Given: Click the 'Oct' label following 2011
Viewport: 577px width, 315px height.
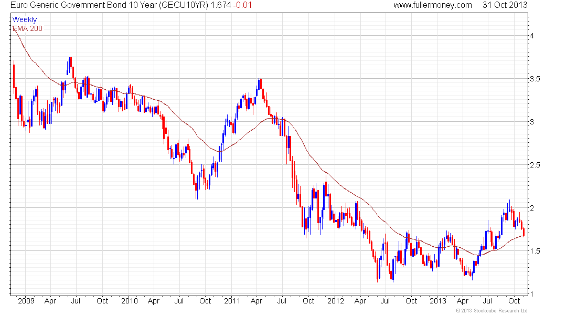Looking at the screenshot, I should [308, 301].
